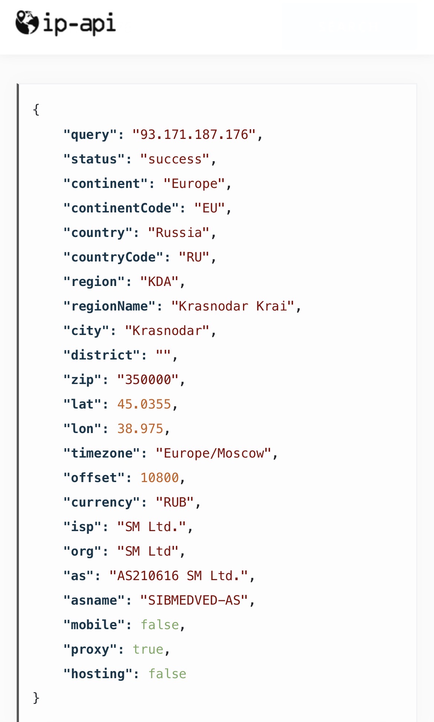The width and height of the screenshot is (434, 722).
Task: Click the "status" key in JSON
Action: [94, 159]
